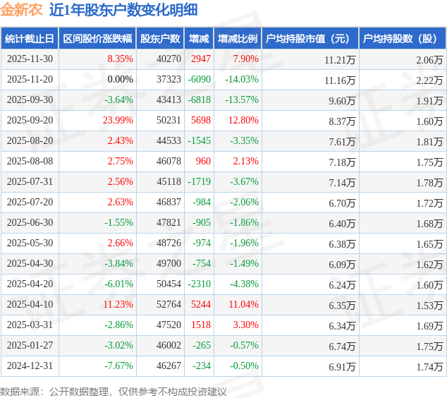Click the 区间股价涨跌幅 column header

pos(97,39)
